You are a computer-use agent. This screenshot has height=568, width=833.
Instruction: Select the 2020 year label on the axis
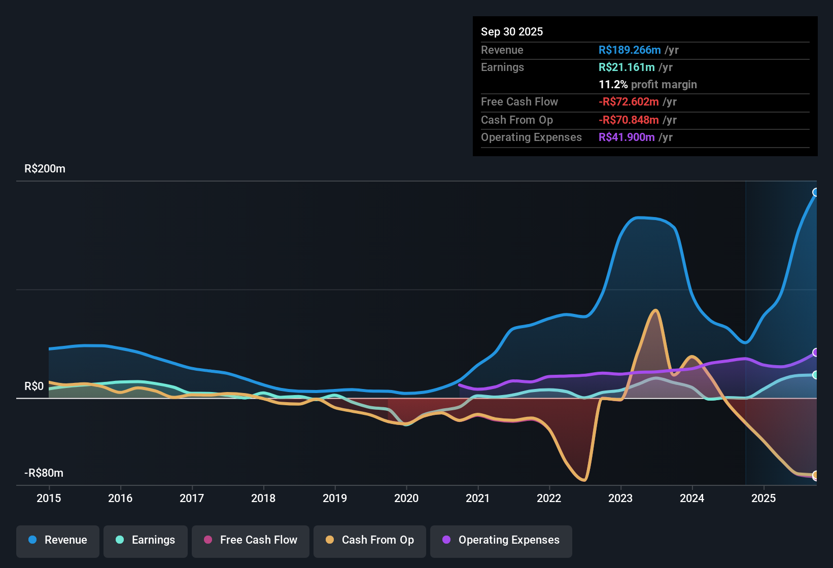point(406,499)
